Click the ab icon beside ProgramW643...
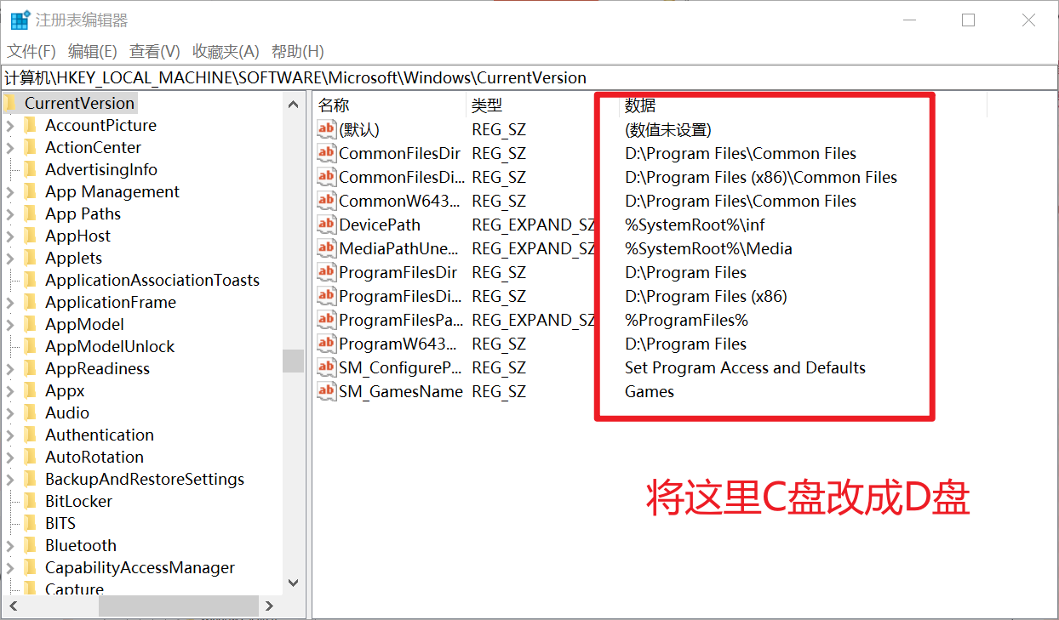The height and width of the screenshot is (620, 1059). pyautogui.click(x=327, y=344)
